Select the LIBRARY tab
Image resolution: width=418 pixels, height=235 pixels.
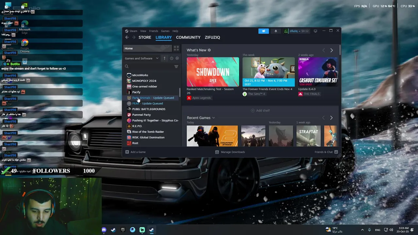pyautogui.click(x=164, y=37)
